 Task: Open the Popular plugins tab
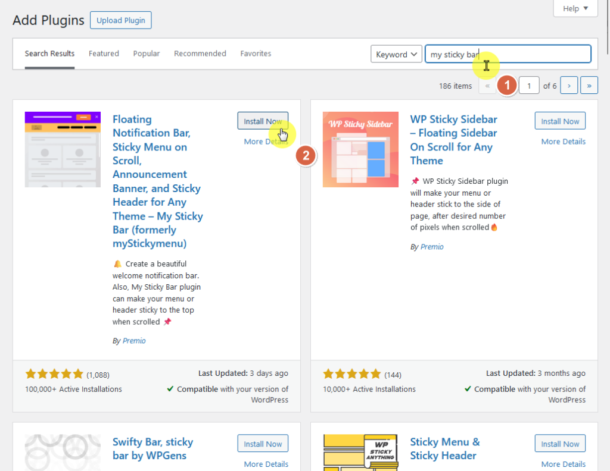(147, 54)
